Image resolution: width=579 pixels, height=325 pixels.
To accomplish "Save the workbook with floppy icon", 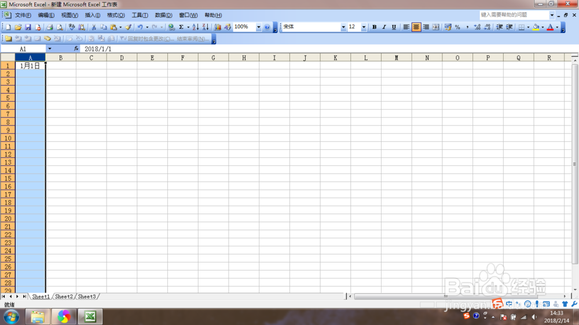I will point(28,27).
